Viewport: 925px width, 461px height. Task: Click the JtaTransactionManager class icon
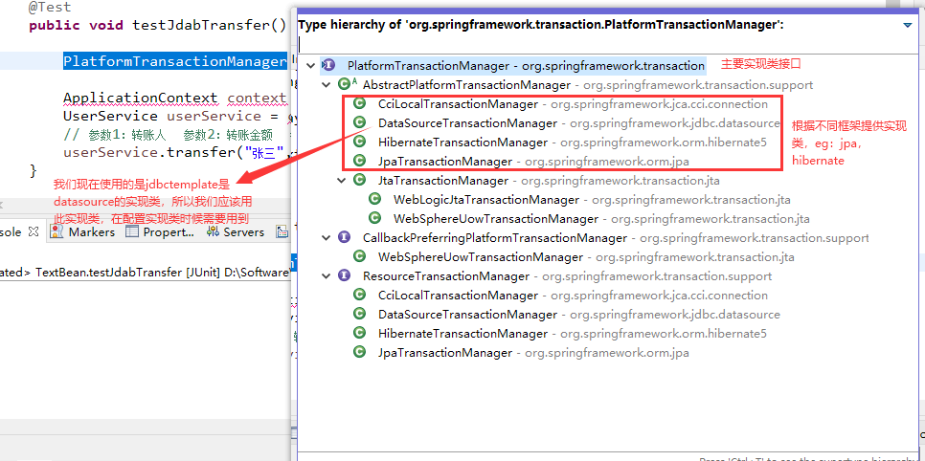pos(359,181)
